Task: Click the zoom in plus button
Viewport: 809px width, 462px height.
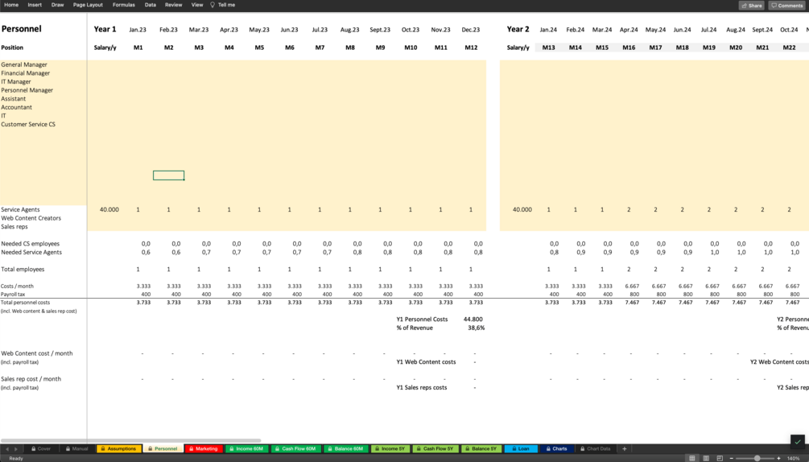Action: [778, 458]
